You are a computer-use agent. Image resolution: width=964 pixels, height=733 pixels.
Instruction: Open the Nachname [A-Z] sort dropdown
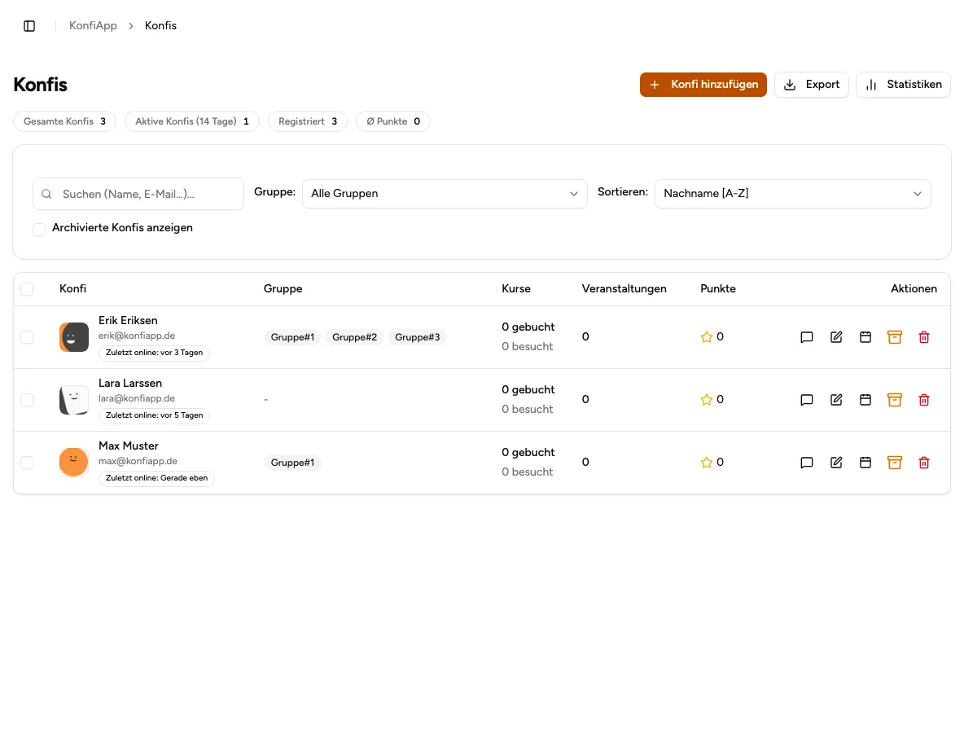(792, 194)
